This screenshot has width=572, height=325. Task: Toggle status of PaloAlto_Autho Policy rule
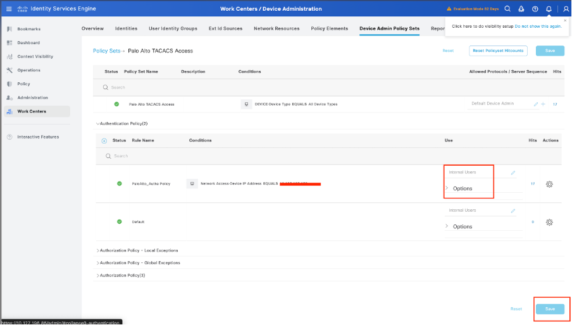pos(120,183)
